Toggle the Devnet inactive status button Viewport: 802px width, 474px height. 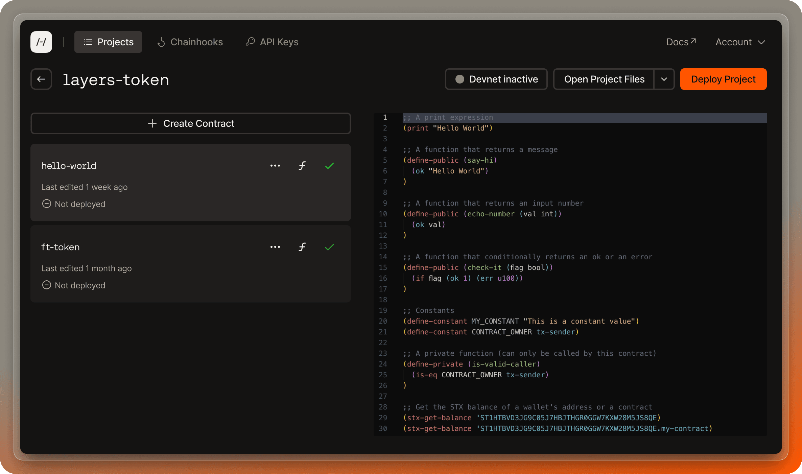[496, 79]
